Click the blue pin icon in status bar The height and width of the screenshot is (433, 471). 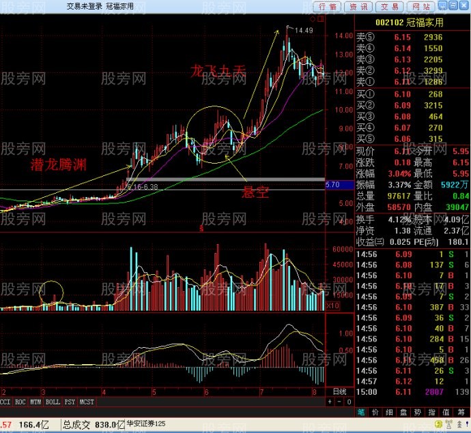pyautogui.click(x=468, y=424)
